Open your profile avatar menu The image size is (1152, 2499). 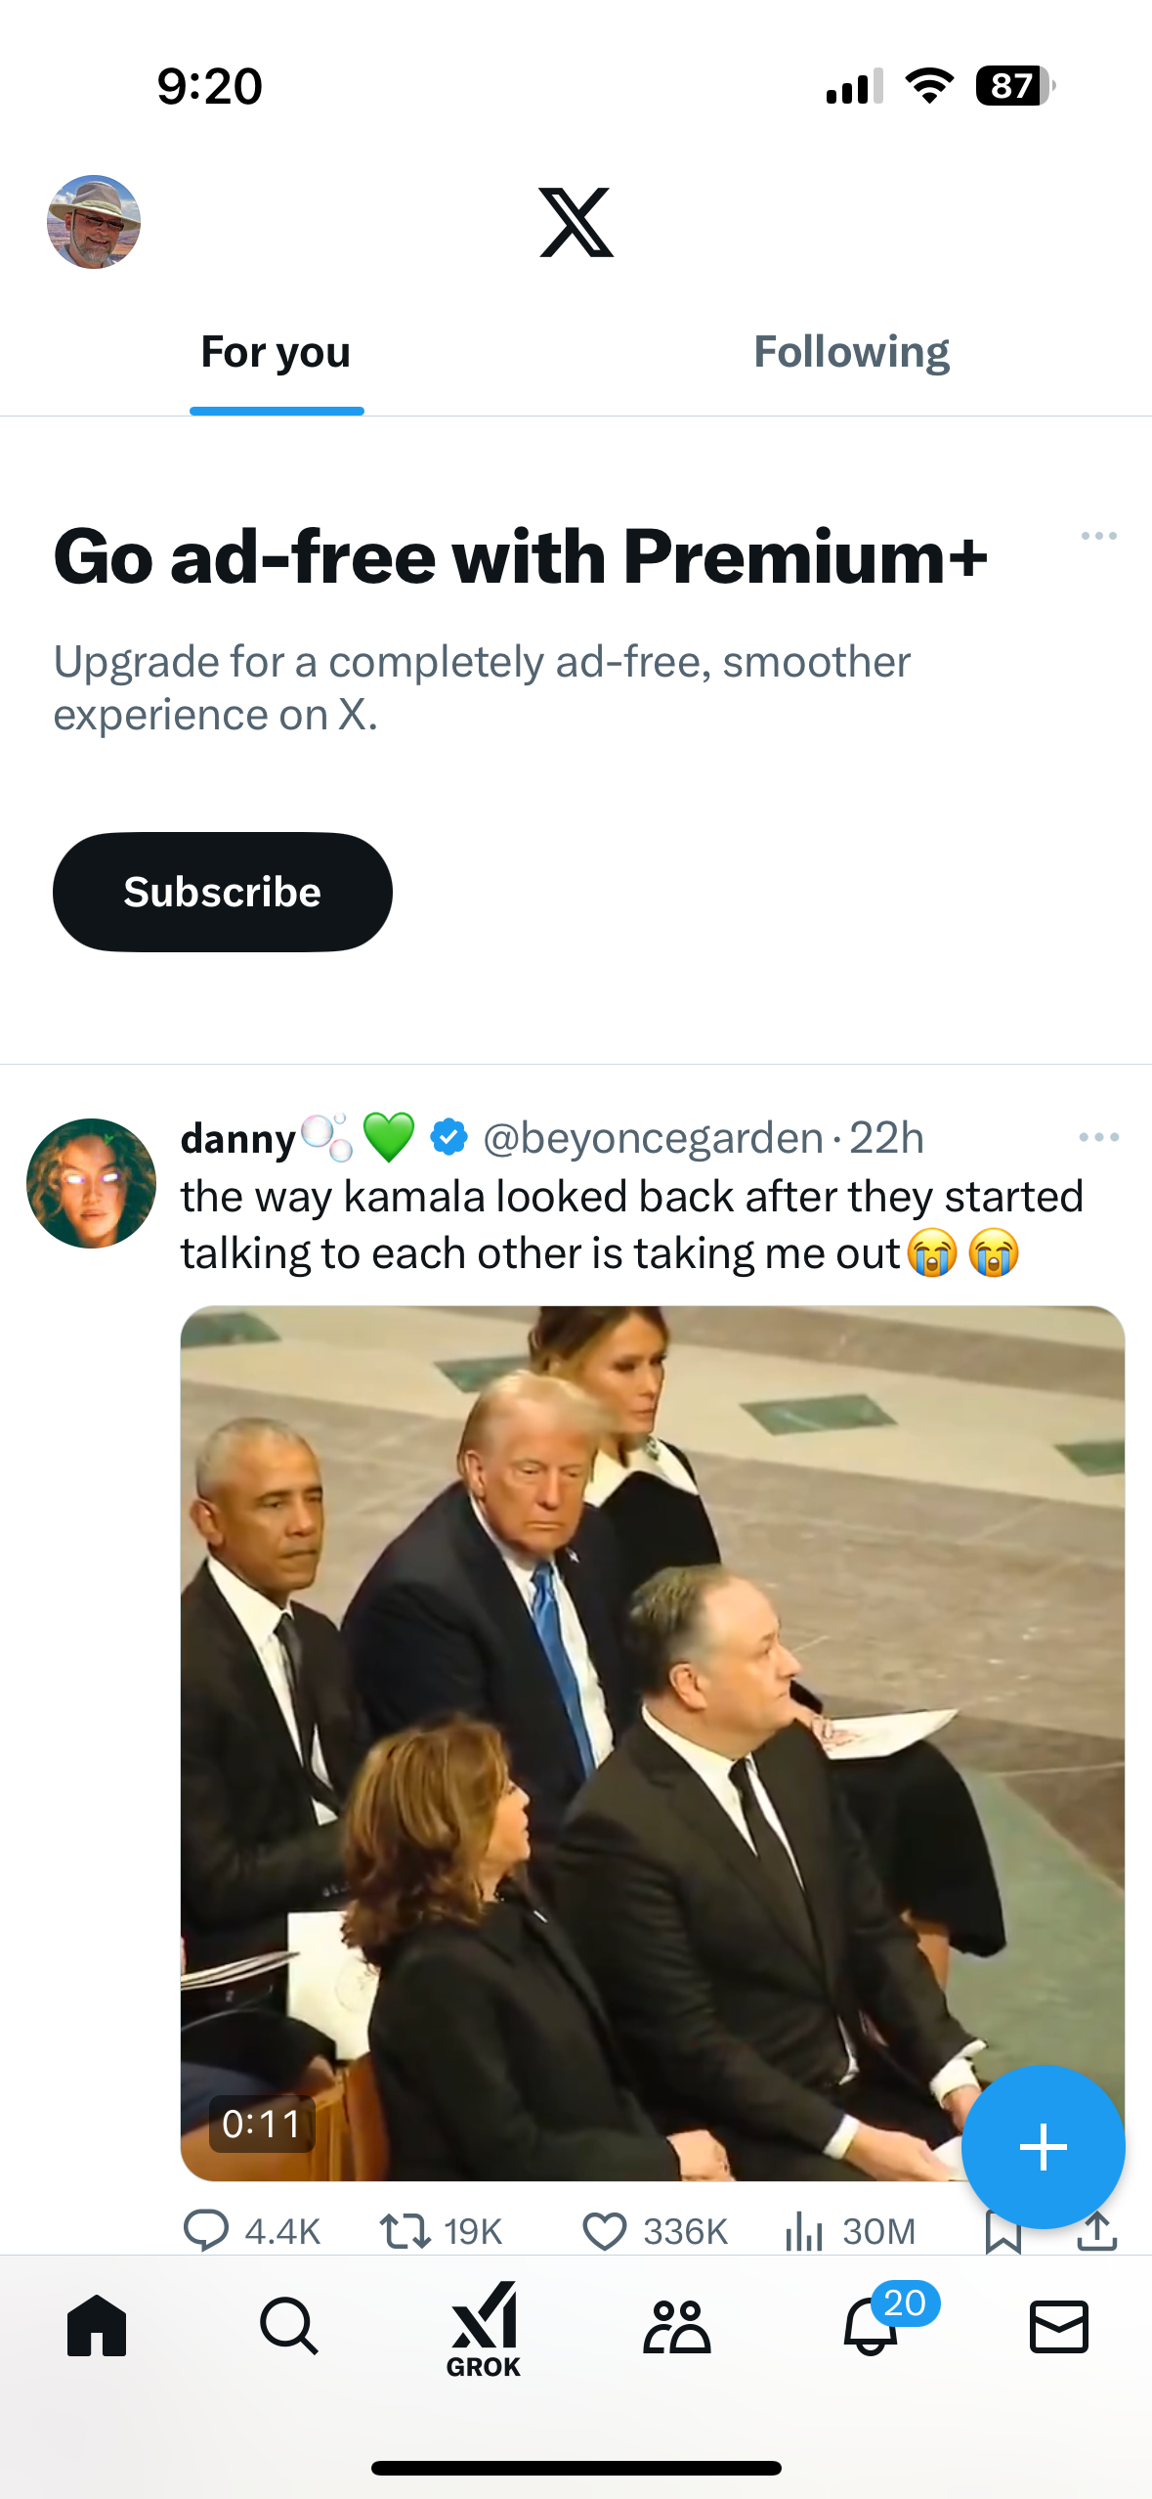click(94, 222)
